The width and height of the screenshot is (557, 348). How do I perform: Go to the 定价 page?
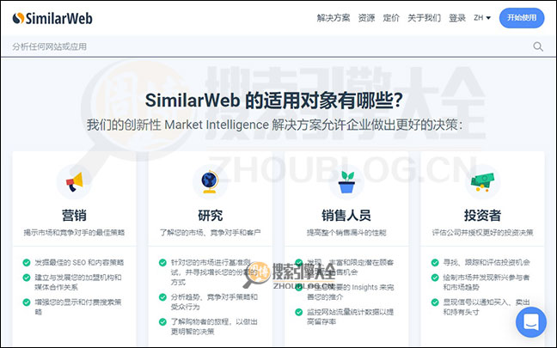point(391,18)
